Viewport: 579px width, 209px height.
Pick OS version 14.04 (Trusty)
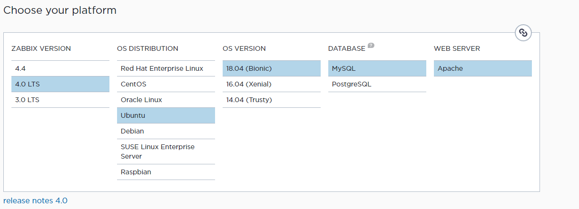coord(271,100)
